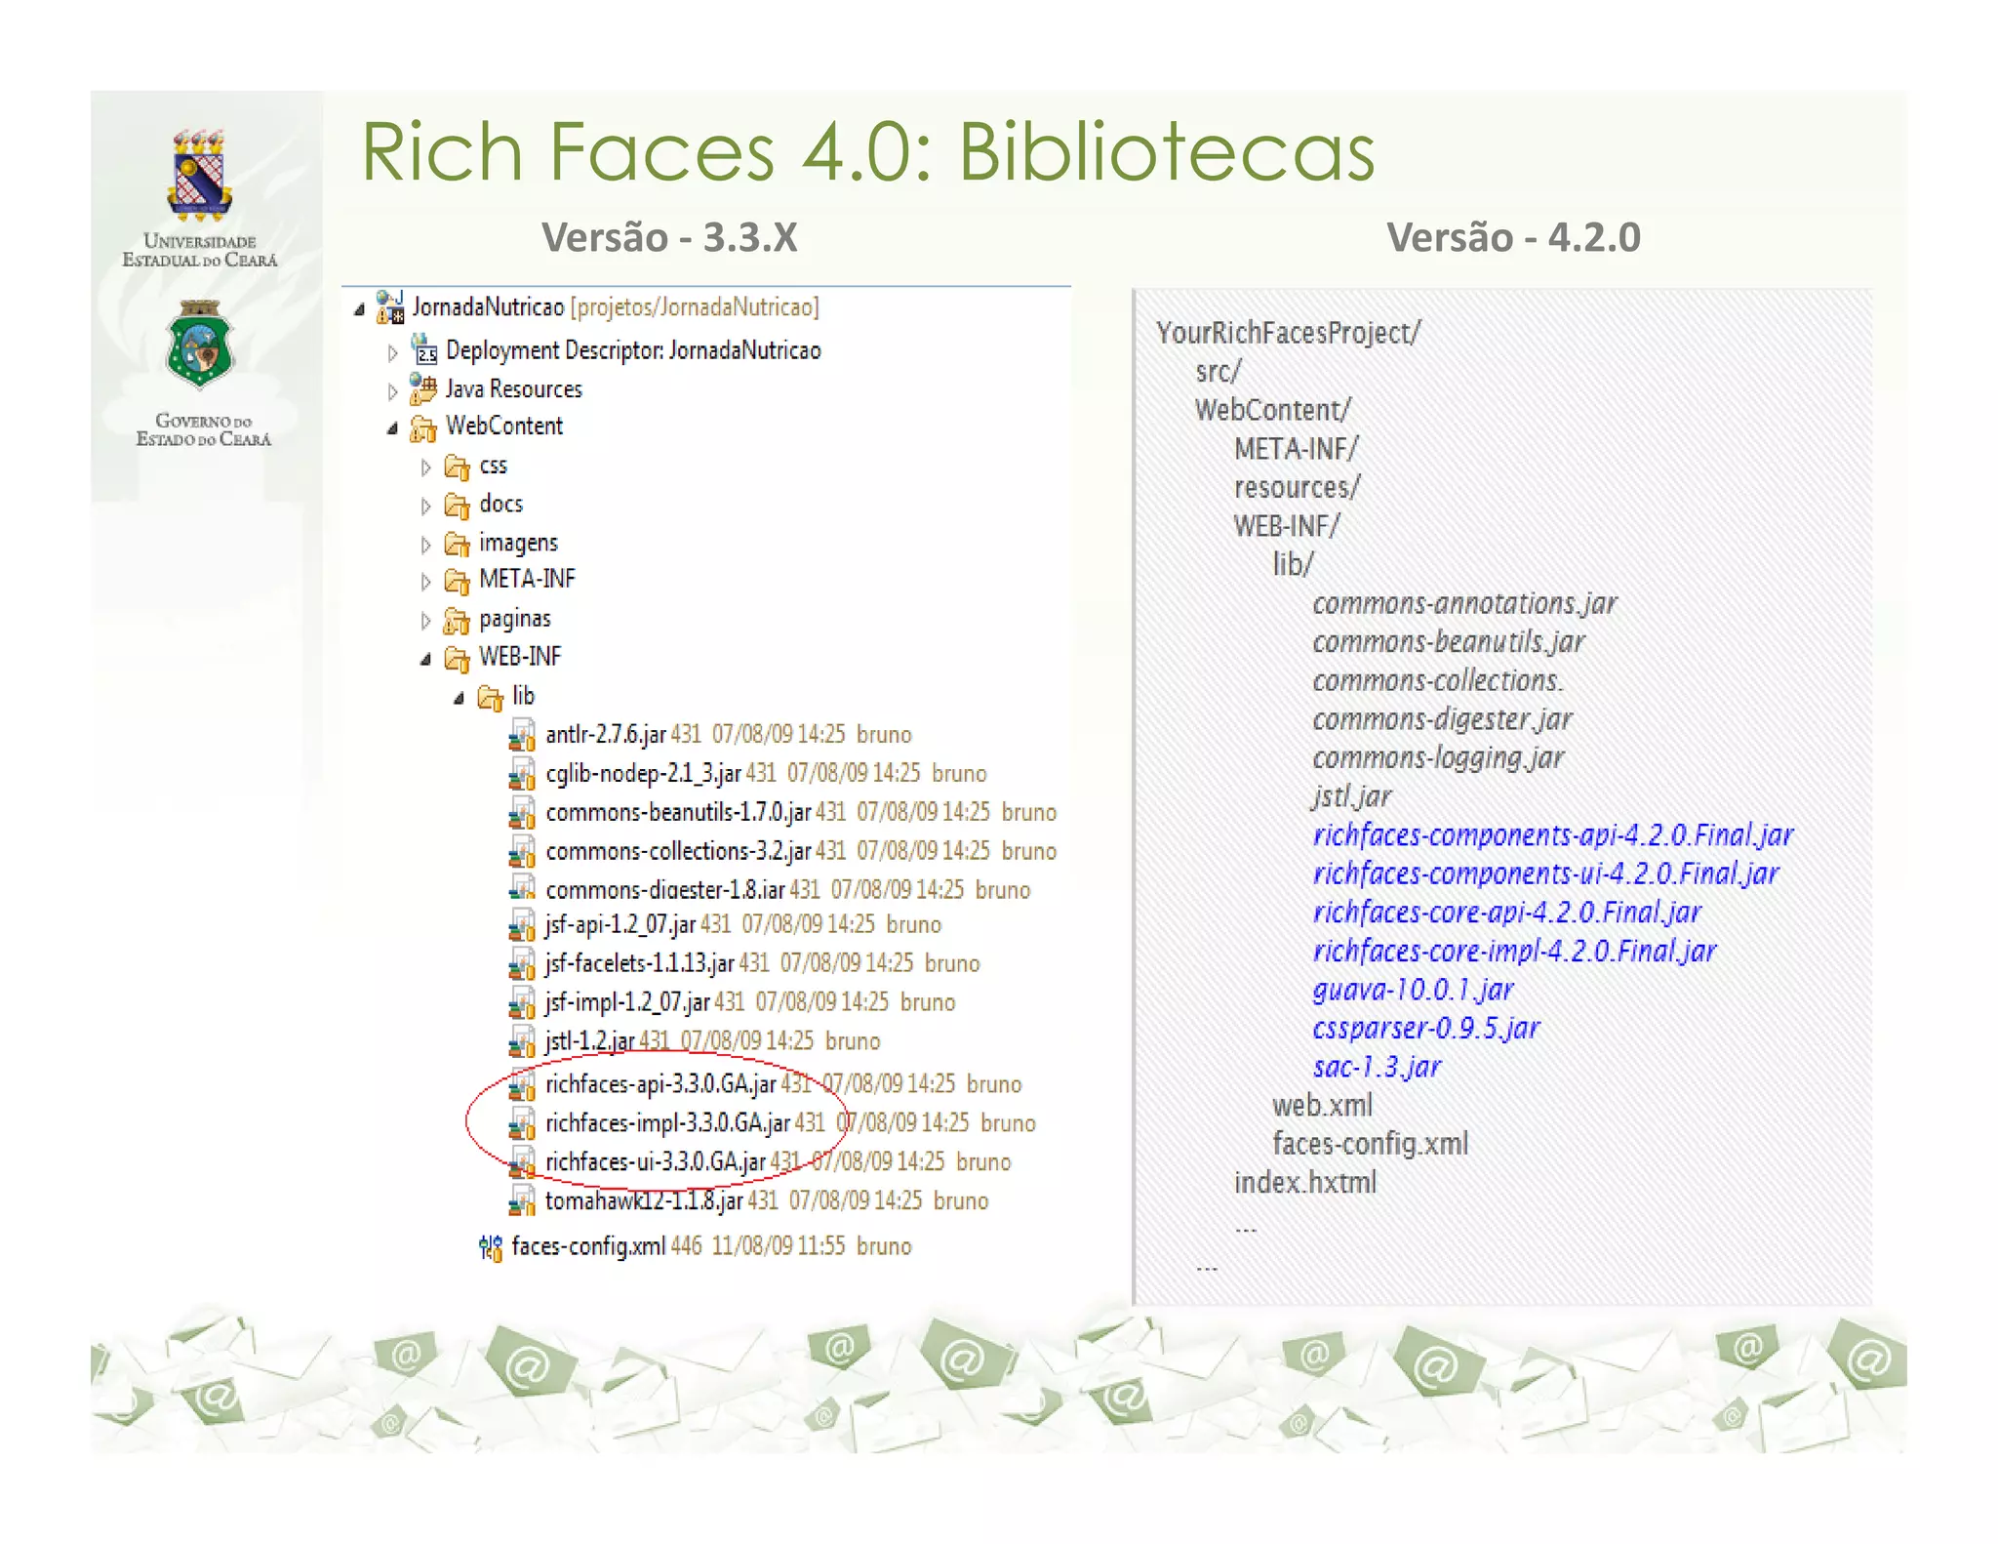Click cssparser-0.9.5.jar text

pyautogui.click(x=1426, y=1028)
